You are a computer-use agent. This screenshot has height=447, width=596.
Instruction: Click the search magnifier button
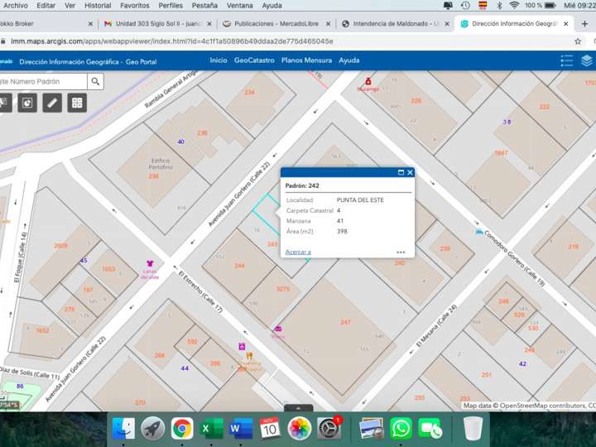point(96,81)
